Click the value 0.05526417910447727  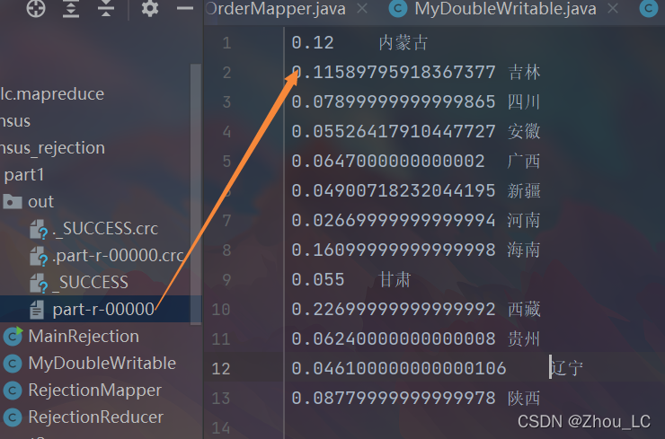click(x=394, y=132)
